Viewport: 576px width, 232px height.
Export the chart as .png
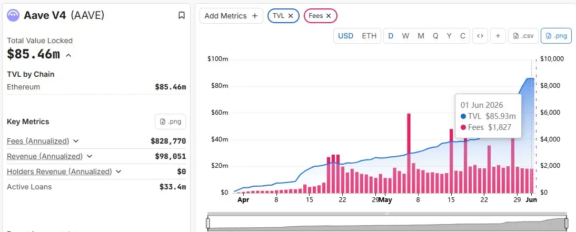point(556,36)
